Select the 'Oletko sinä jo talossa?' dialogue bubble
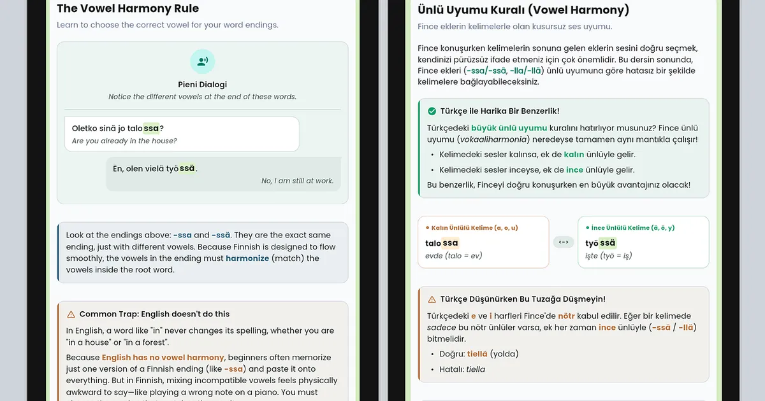This screenshot has width=765, height=401. 182,134
